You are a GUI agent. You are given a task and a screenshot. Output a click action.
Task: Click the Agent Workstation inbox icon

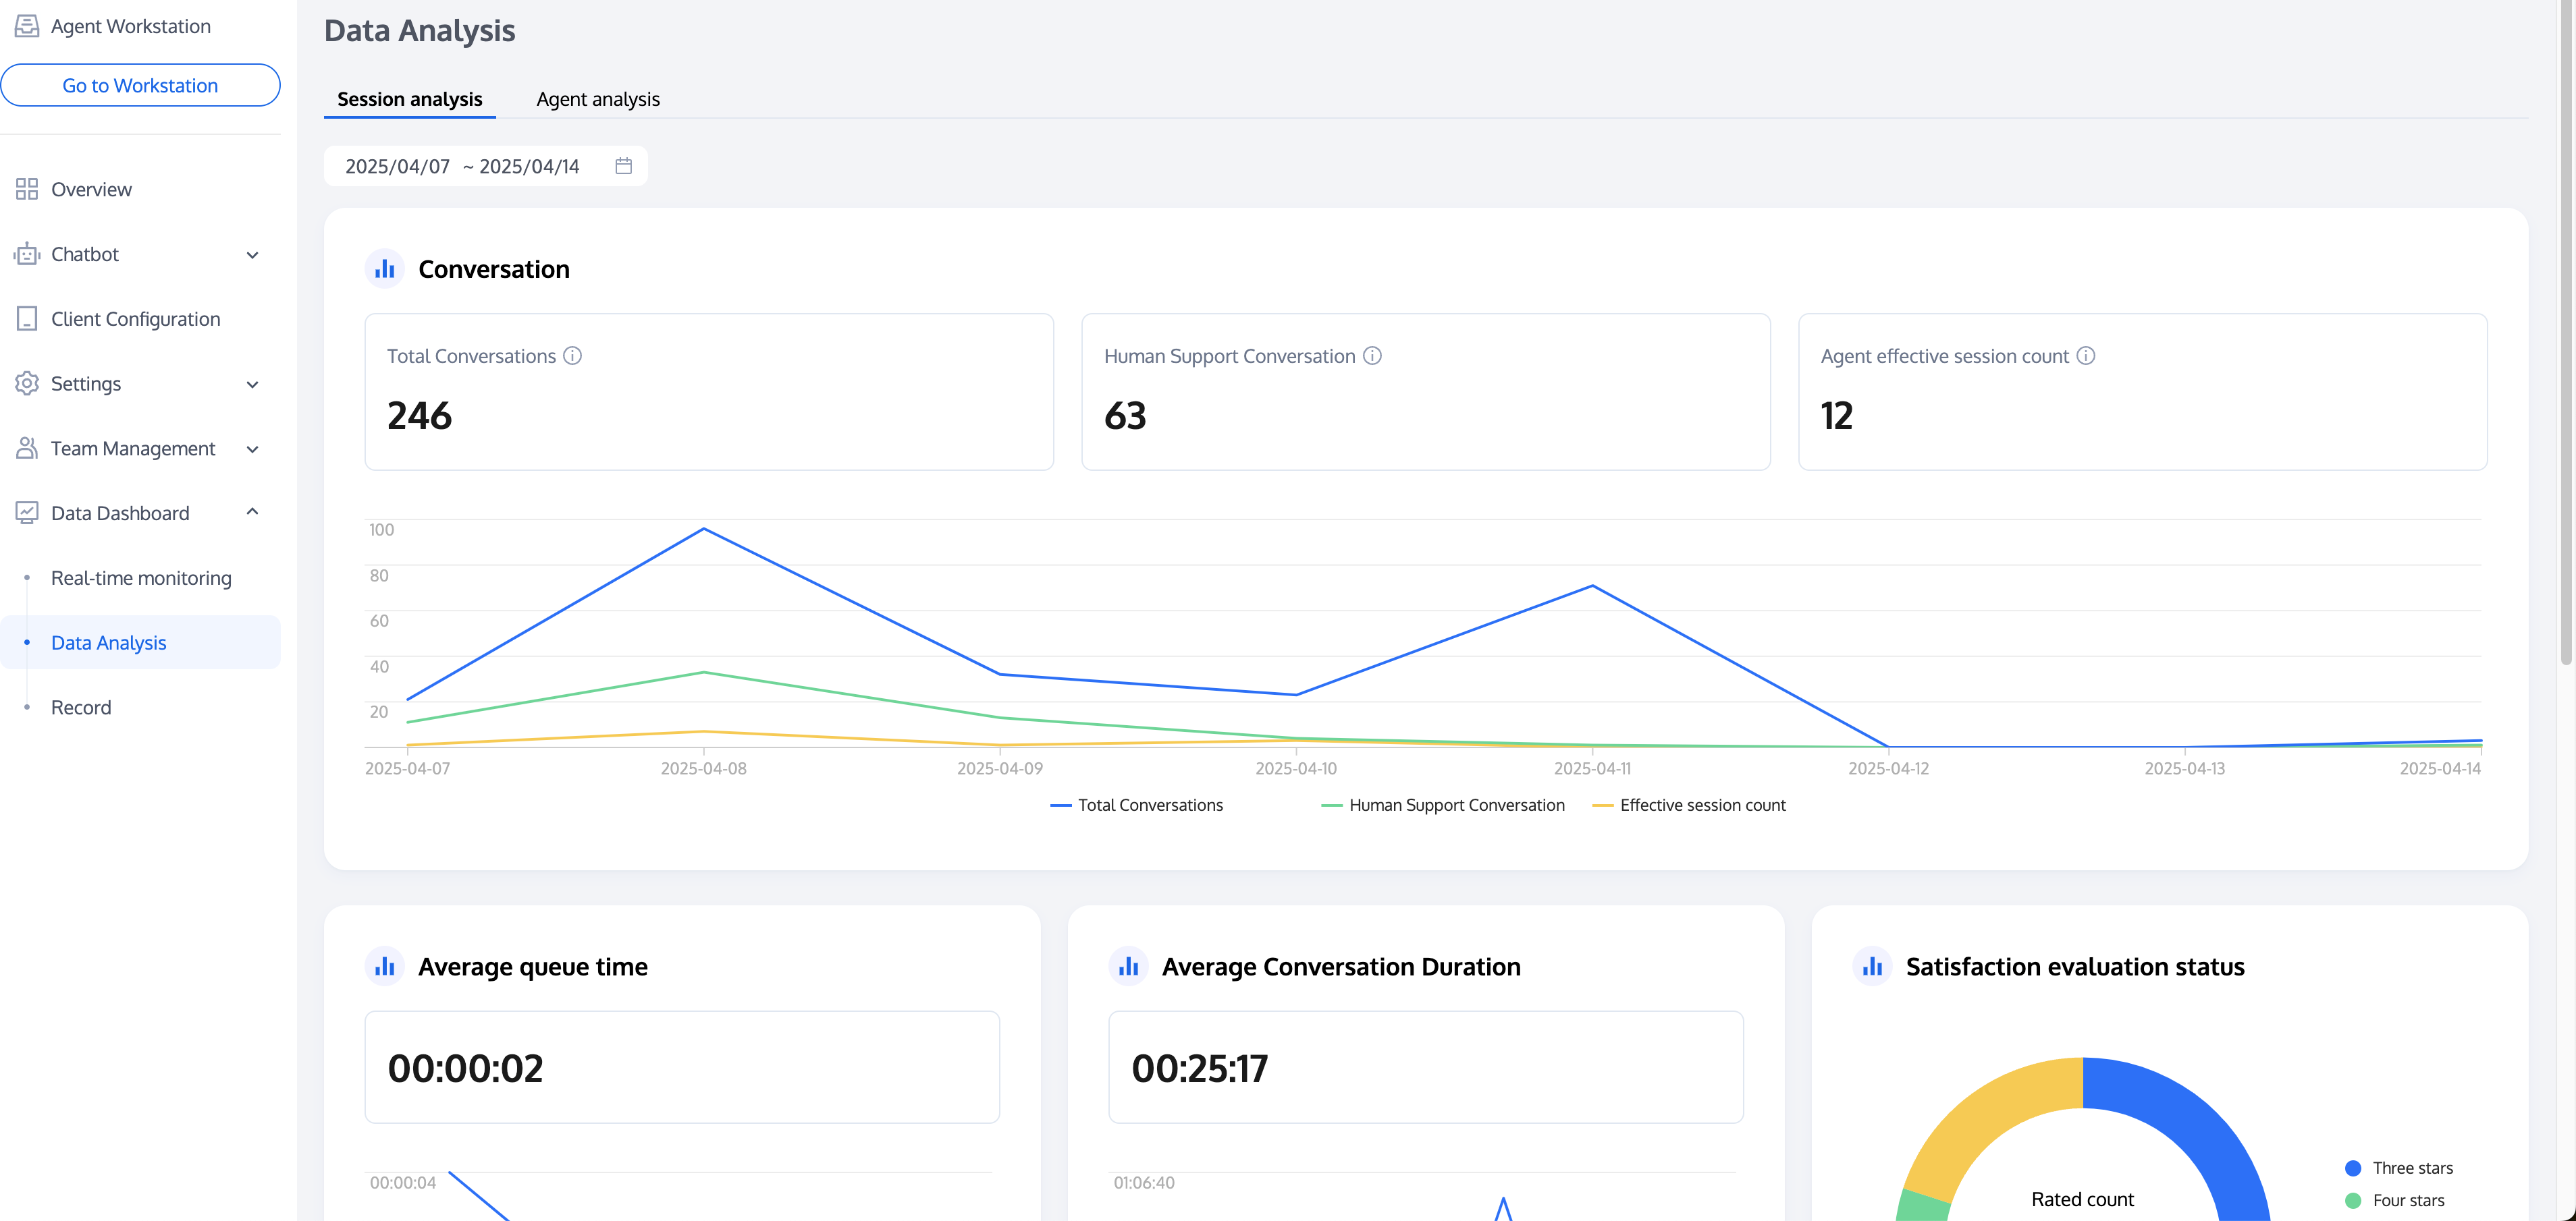[27, 26]
